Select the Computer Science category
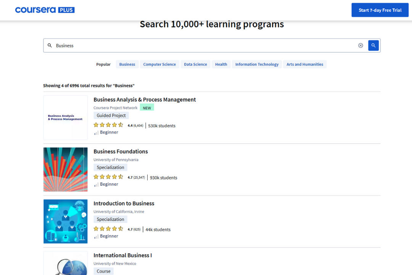This screenshot has width=412, height=275. click(159, 64)
